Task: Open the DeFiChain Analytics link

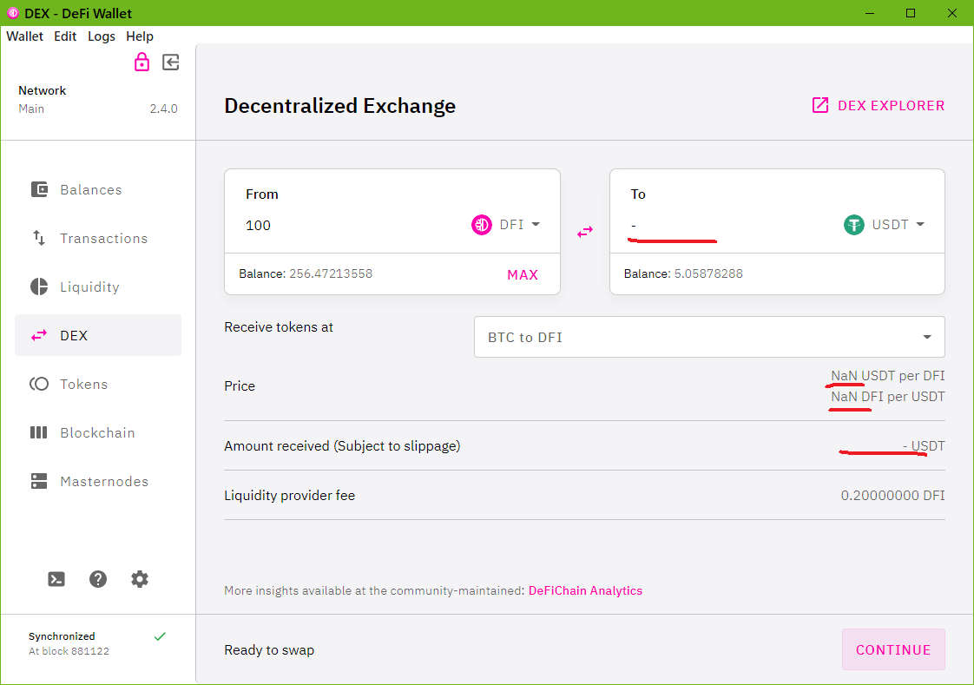Action: click(x=585, y=590)
